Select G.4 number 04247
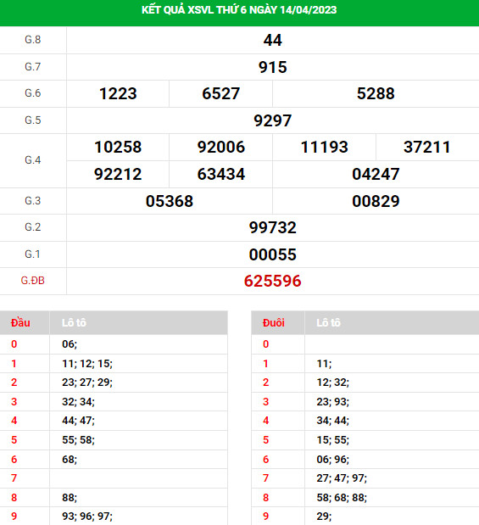The width and height of the screenshot is (479, 525). coord(376,174)
